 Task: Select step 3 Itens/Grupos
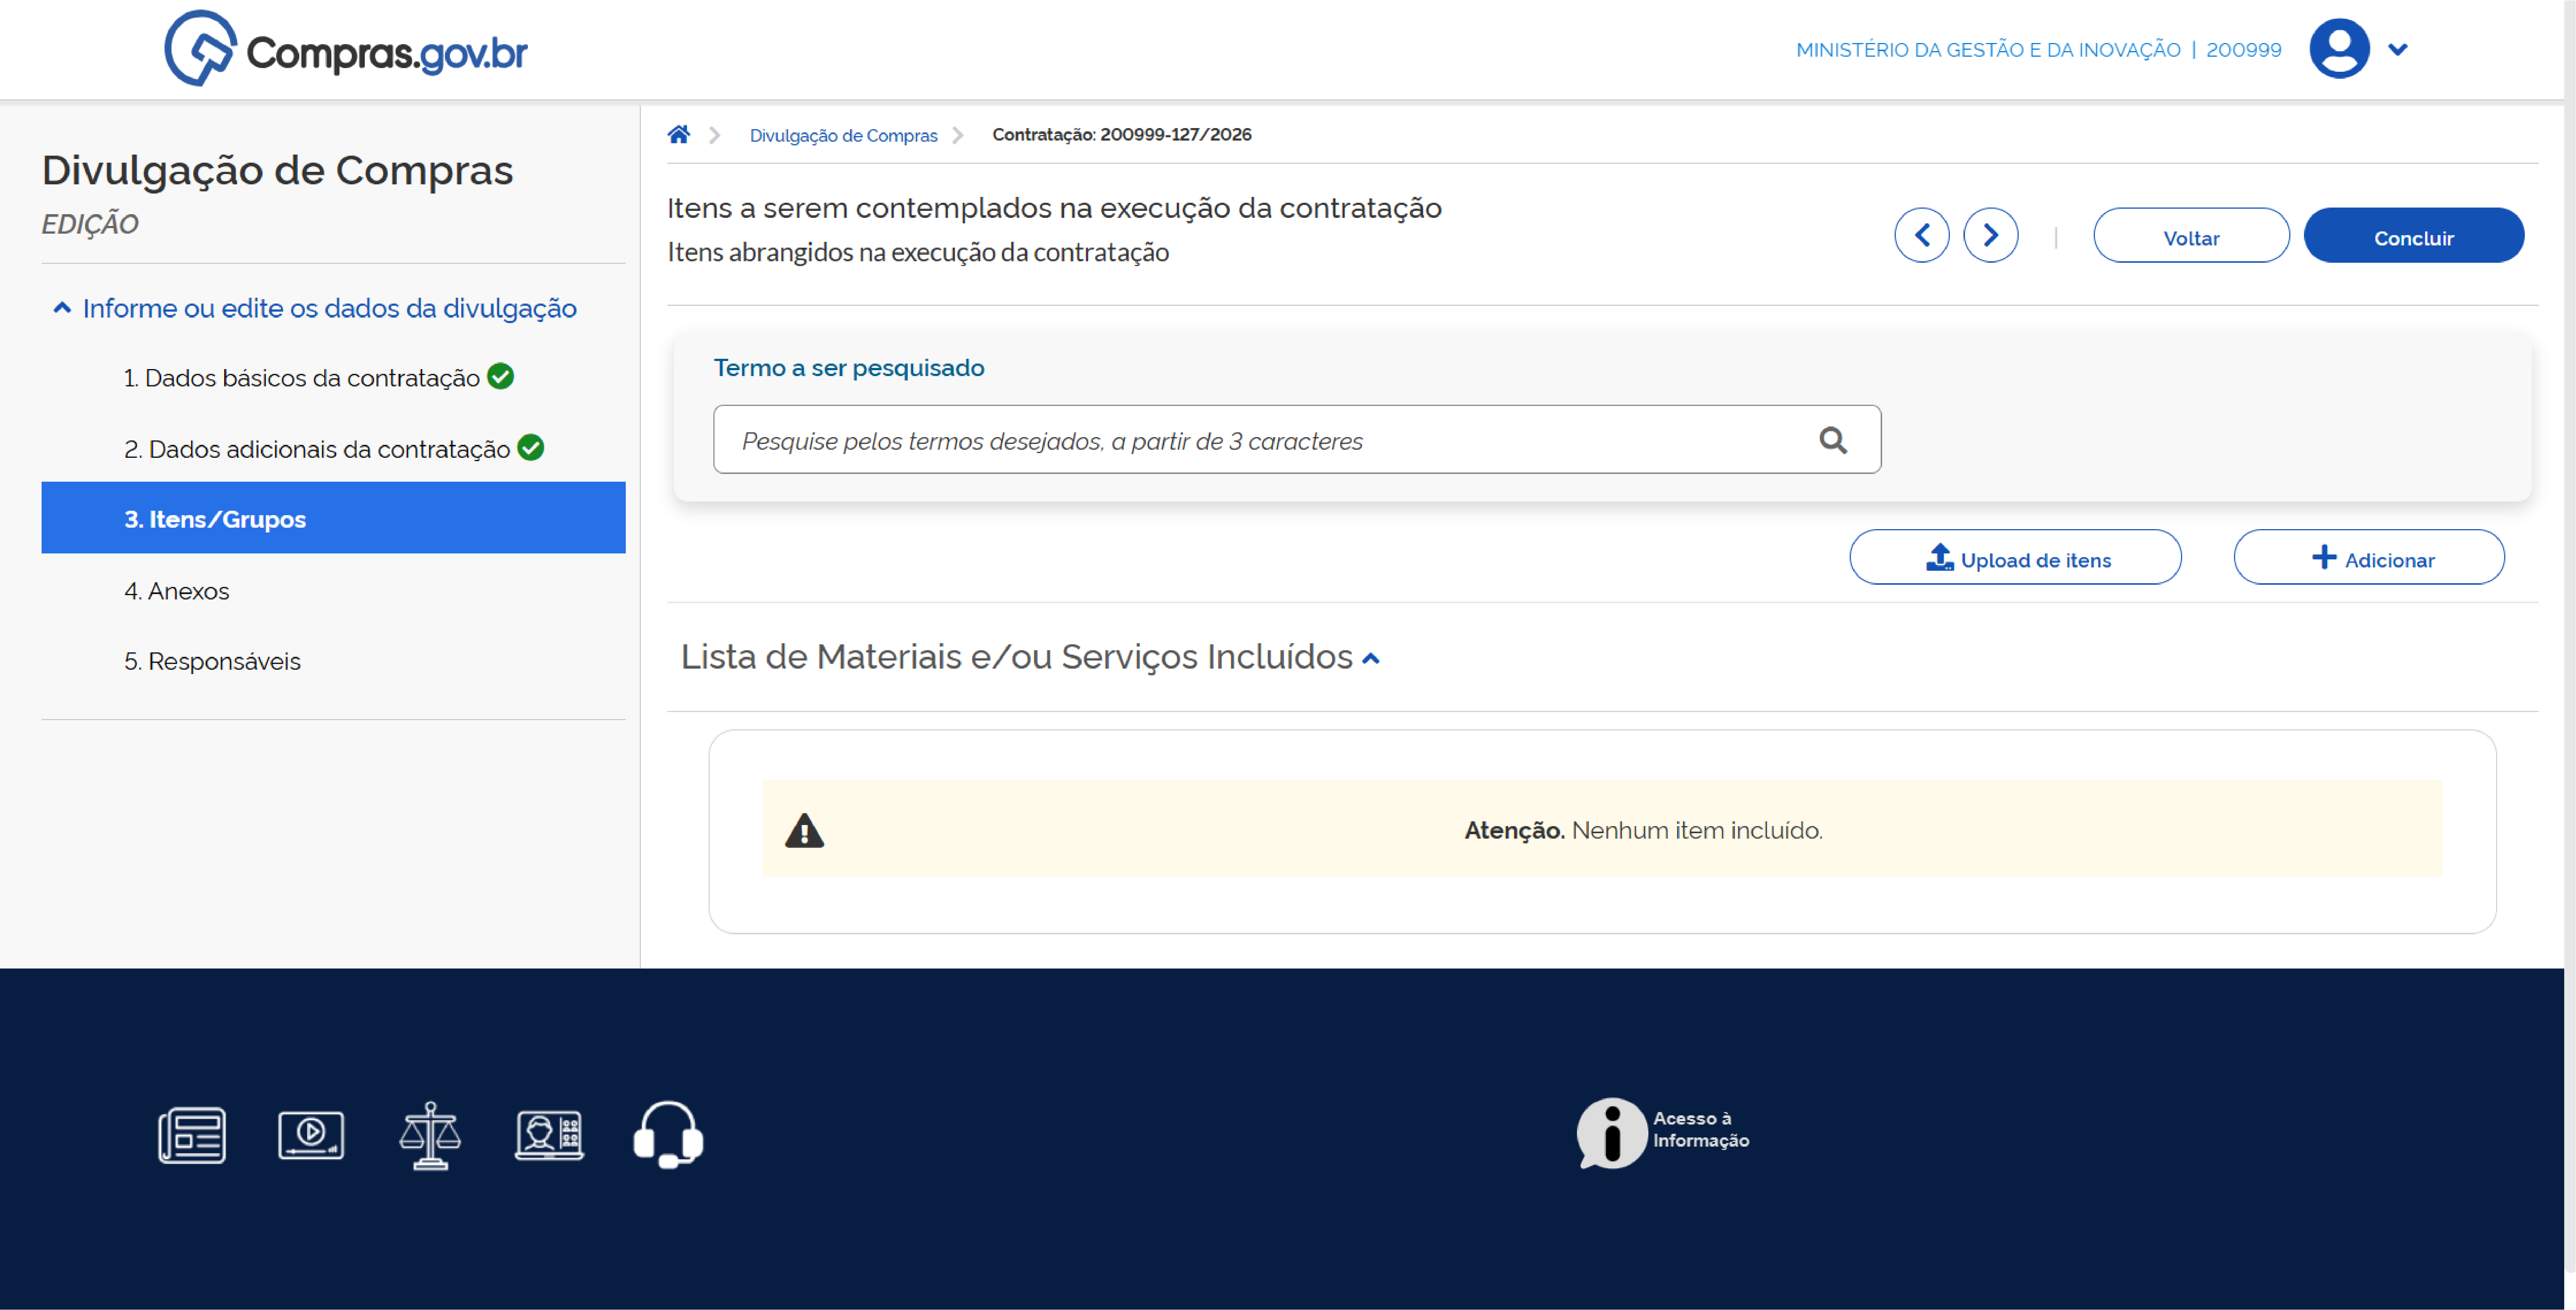333,518
